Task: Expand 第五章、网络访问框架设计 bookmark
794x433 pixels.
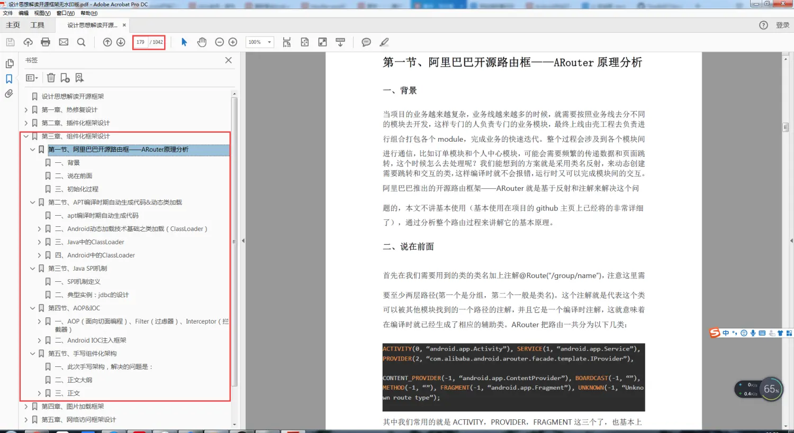Action: (26, 420)
